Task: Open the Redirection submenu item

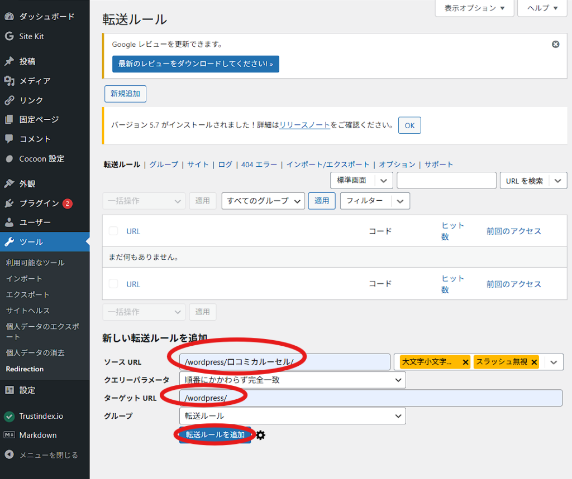Action: pos(25,369)
